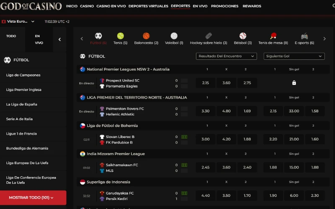Open Liga de Campeones link
Viewport: 335px width, 209px height.
[23, 75]
